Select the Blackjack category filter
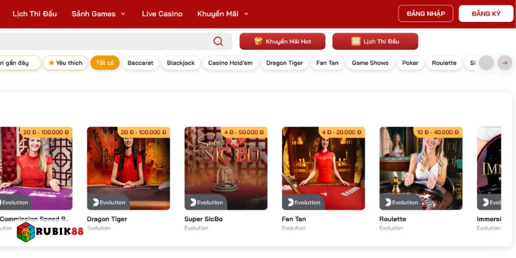This screenshot has width=516, height=258. pos(181,63)
